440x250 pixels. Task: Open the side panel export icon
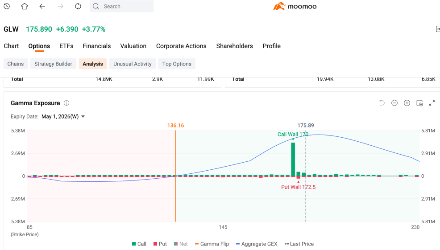(437, 29)
